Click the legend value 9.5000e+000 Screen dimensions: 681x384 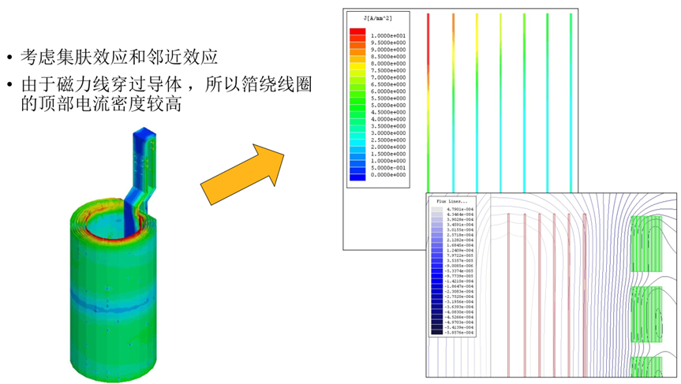coord(388,43)
